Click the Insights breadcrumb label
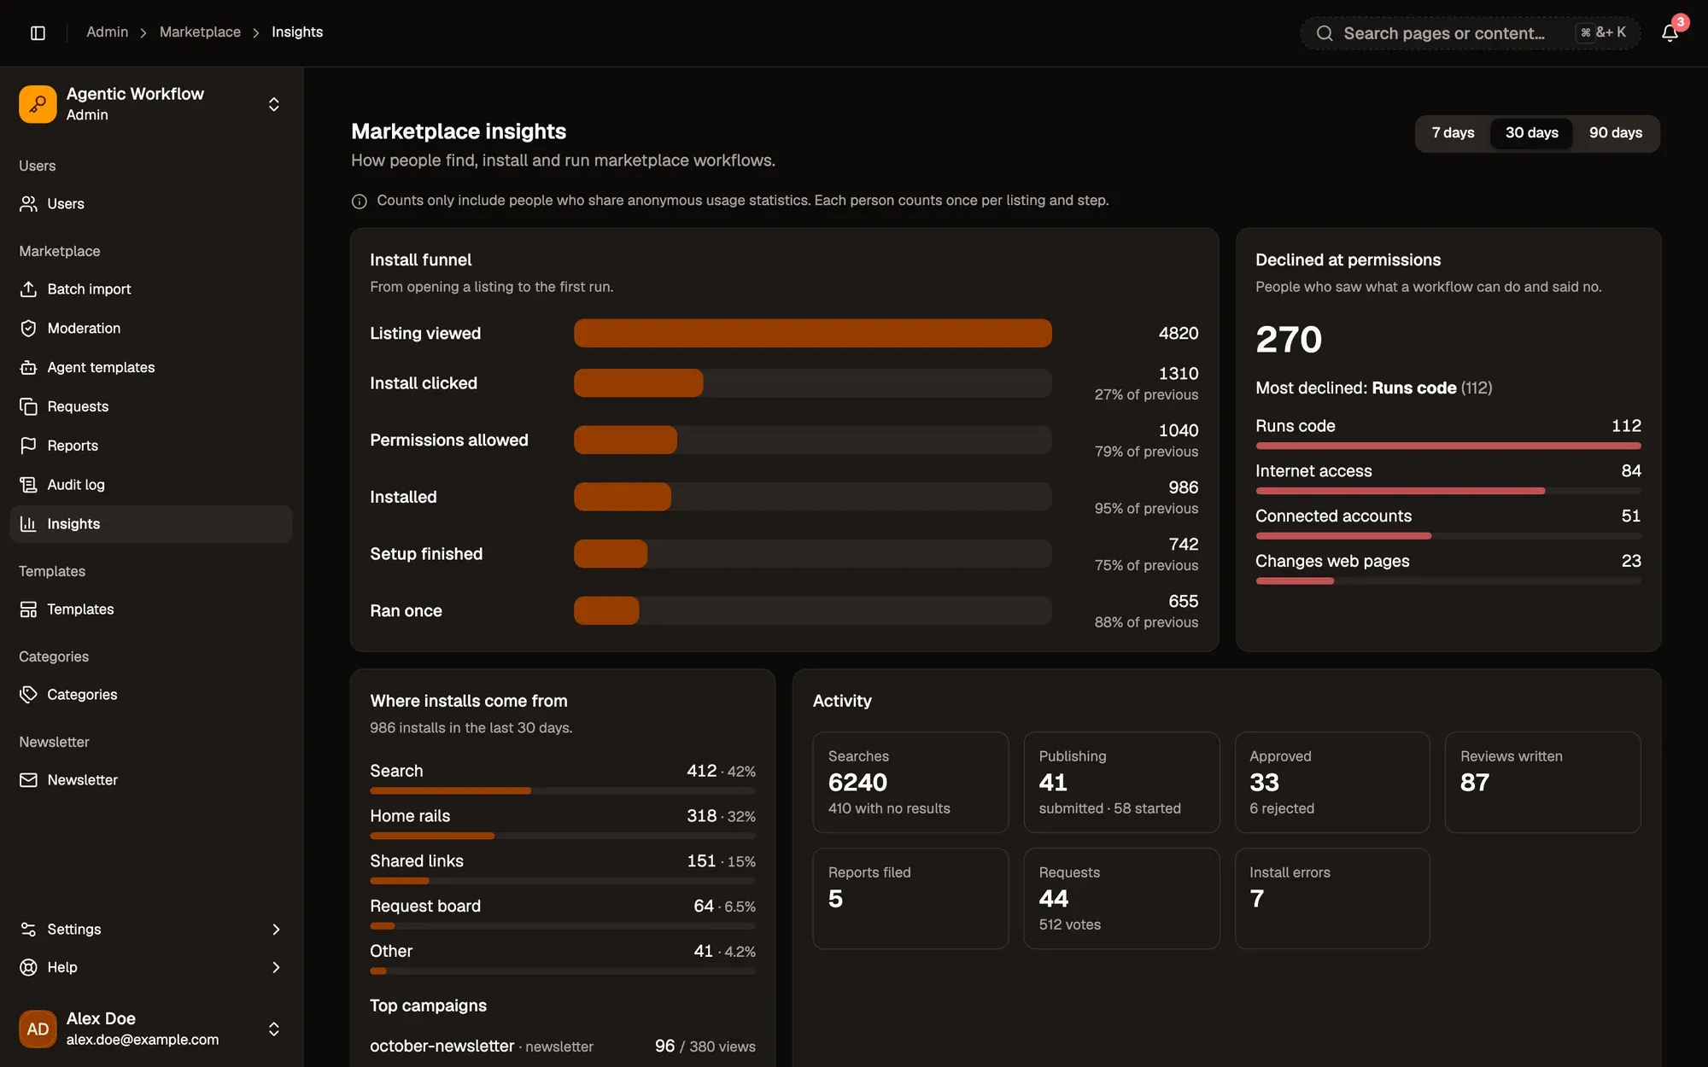The width and height of the screenshot is (1708, 1067). click(297, 32)
